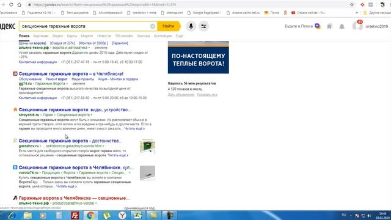This screenshot has width=391, height=220.
Task: Open the YouTube bookmark Страна сейчас
Action: (308, 12)
